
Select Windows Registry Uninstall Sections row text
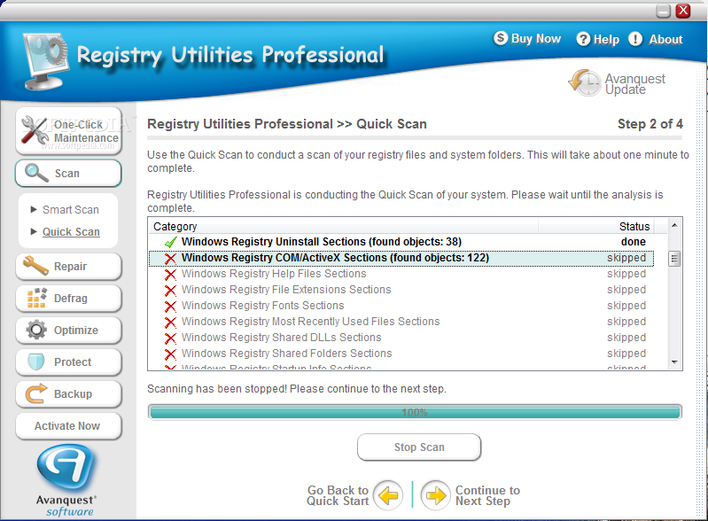pyautogui.click(x=322, y=242)
